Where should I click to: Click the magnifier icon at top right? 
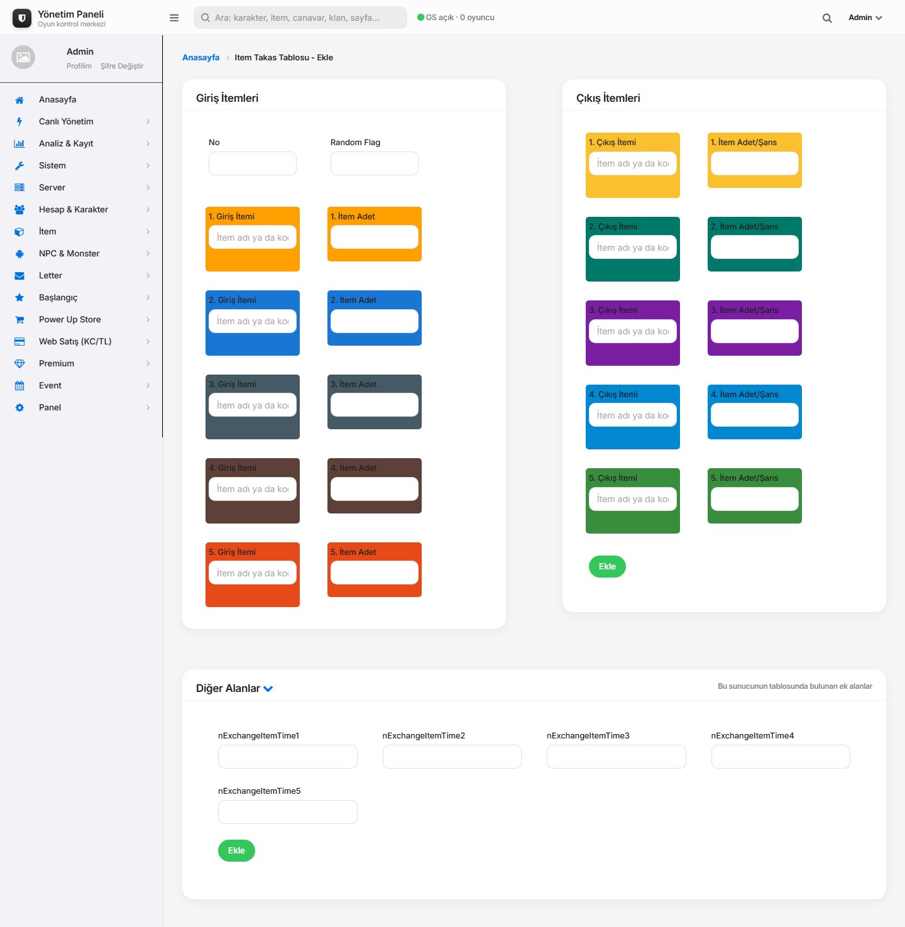tap(827, 18)
